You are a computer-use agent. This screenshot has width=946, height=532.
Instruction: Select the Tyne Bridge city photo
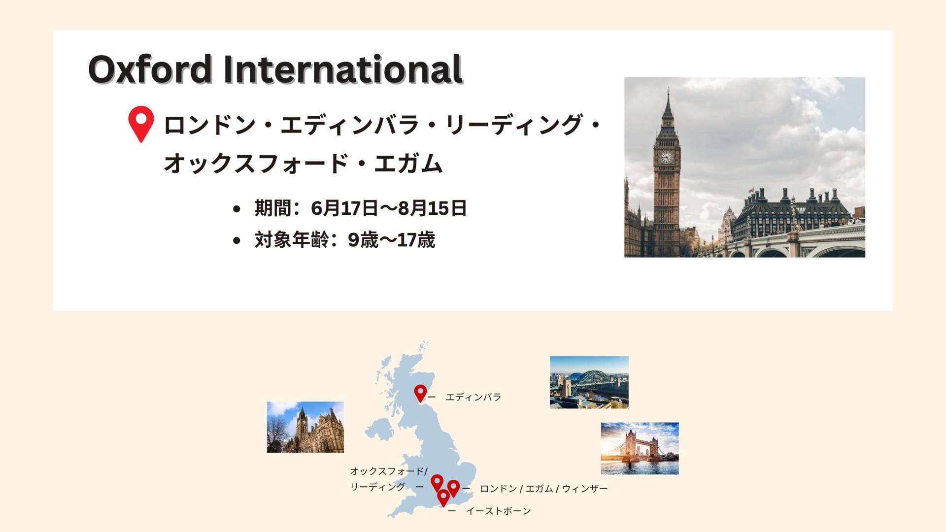589,382
